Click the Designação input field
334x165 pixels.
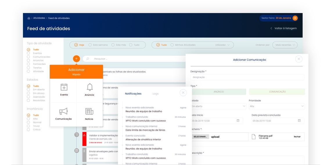pos(247,77)
